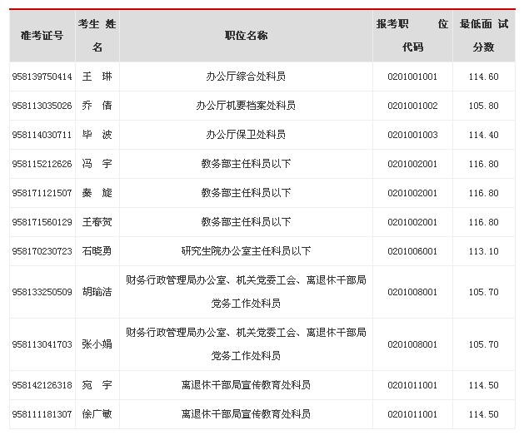524x435 pixels.
Task: Click candidate name 胡瑜洁
Action: [x=97, y=292]
